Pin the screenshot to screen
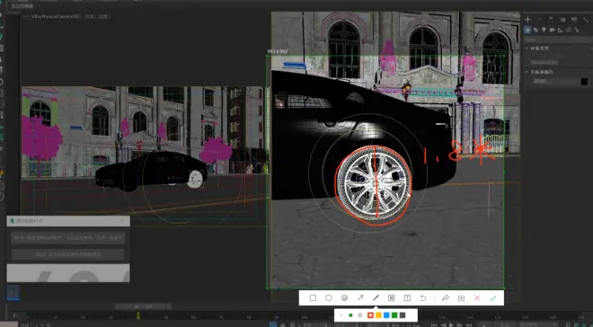Viewport: 593px width, 327px height. [445, 298]
